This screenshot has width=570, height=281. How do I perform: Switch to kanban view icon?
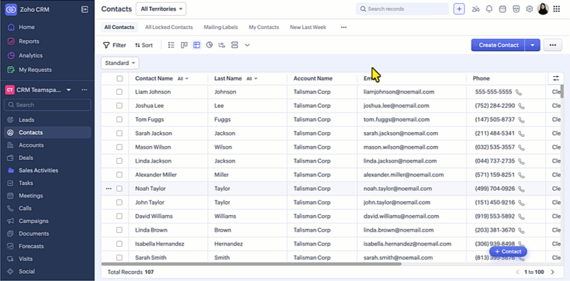[183, 45]
